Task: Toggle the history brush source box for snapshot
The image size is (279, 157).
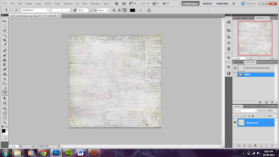Action: (x=235, y=68)
